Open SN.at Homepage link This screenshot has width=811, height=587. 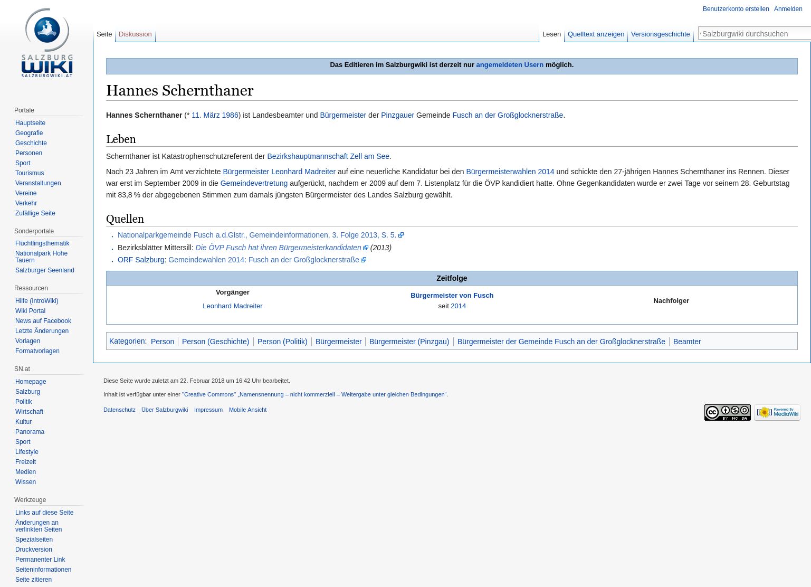pos(31,382)
